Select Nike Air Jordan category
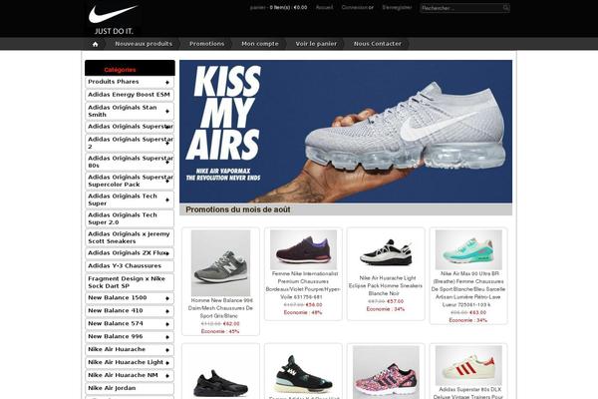This screenshot has height=399, width=598. tap(130, 388)
